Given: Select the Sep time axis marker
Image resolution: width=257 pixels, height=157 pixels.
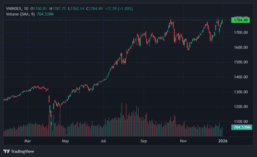Looking at the screenshot, I should click(x=144, y=141).
